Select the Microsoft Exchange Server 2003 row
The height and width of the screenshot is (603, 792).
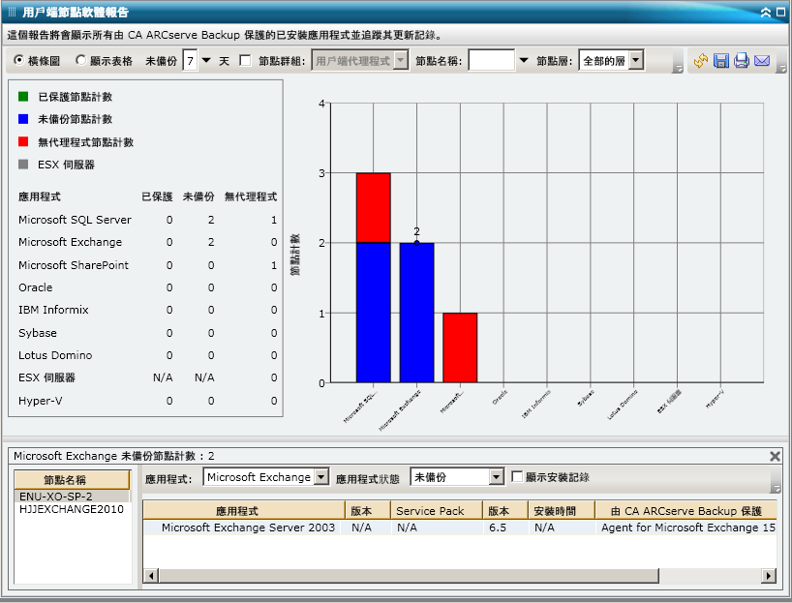[459, 528]
